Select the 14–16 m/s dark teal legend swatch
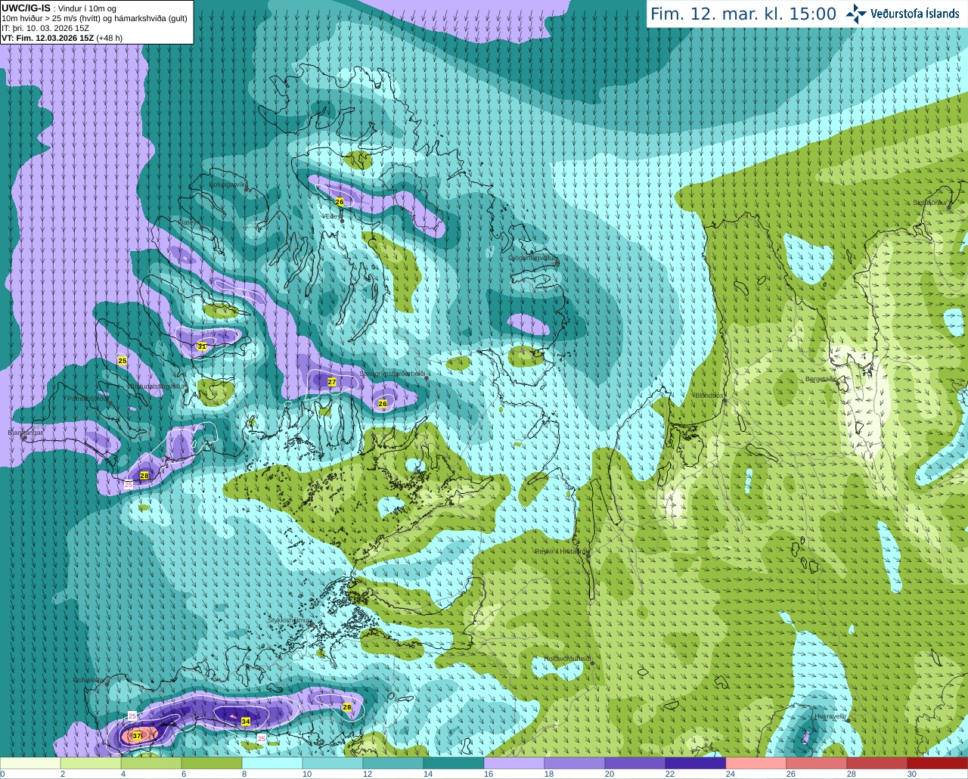This screenshot has height=779, width=968. coord(454,763)
